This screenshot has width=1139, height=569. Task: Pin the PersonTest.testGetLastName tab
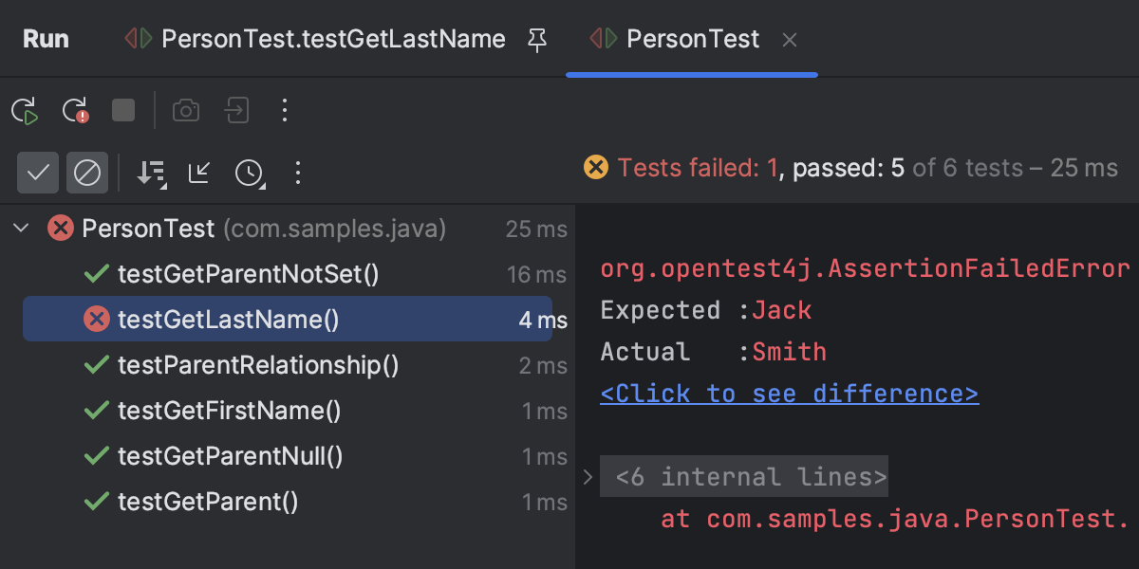click(x=537, y=40)
